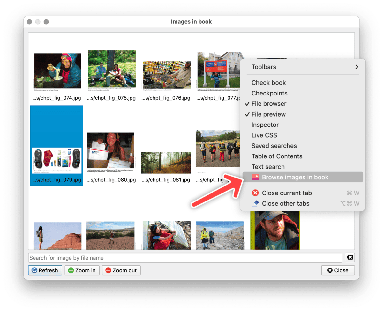Click the Refresh circular arrow icon
383x311 pixels.
click(x=34, y=270)
